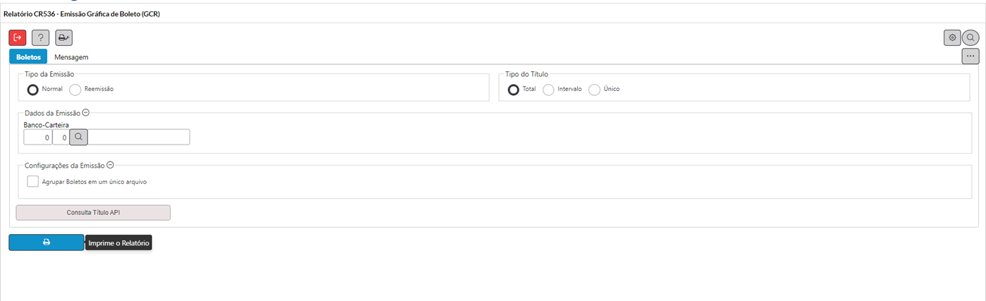The width and height of the screenshot is (986, 301).
Task: Open settings via the gear icon
Action: (952, 37)
